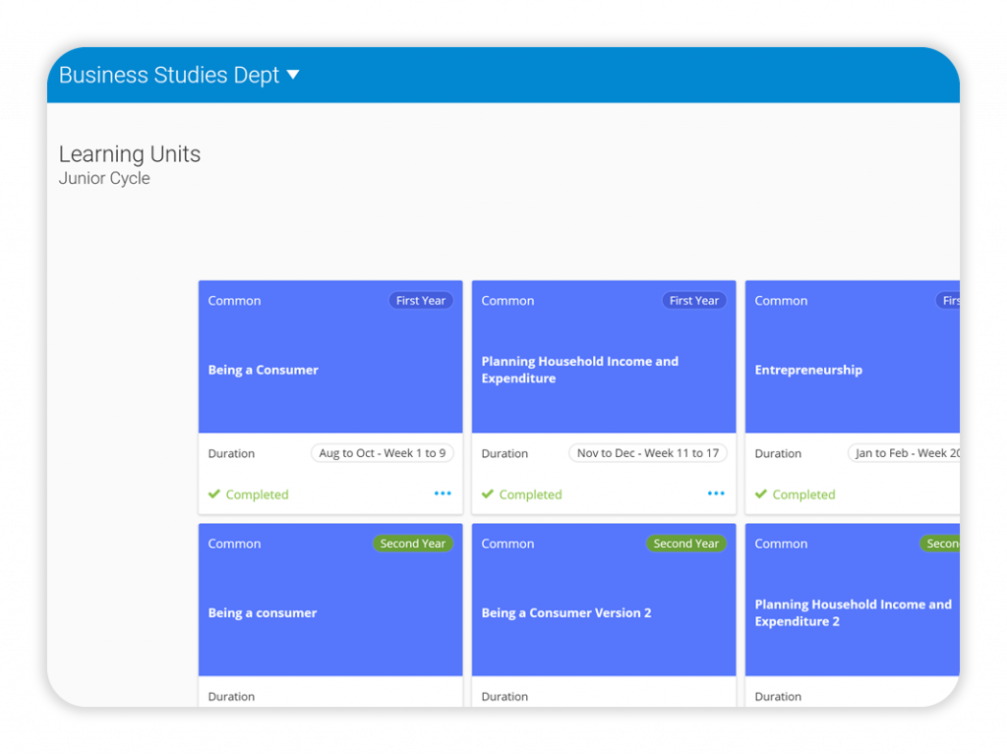Expand the Nov to Dec duration selector
This screenshot has height=754, width=1007.
pyautogui.click(x=647, y=453)
